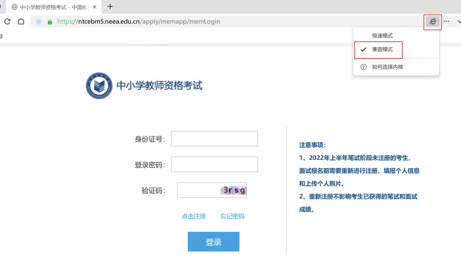Select 极速模式 kernel mode
This screenshot has width=461, height=276.
[x=383, y=35]
